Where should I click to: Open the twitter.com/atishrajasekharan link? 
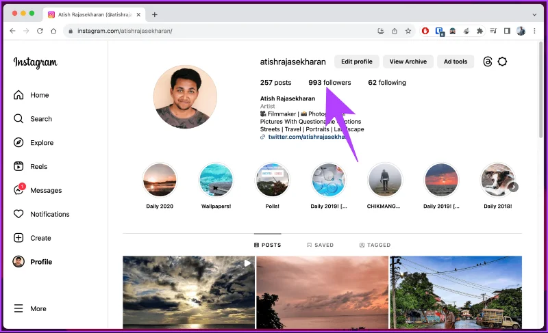coord(308,137)
